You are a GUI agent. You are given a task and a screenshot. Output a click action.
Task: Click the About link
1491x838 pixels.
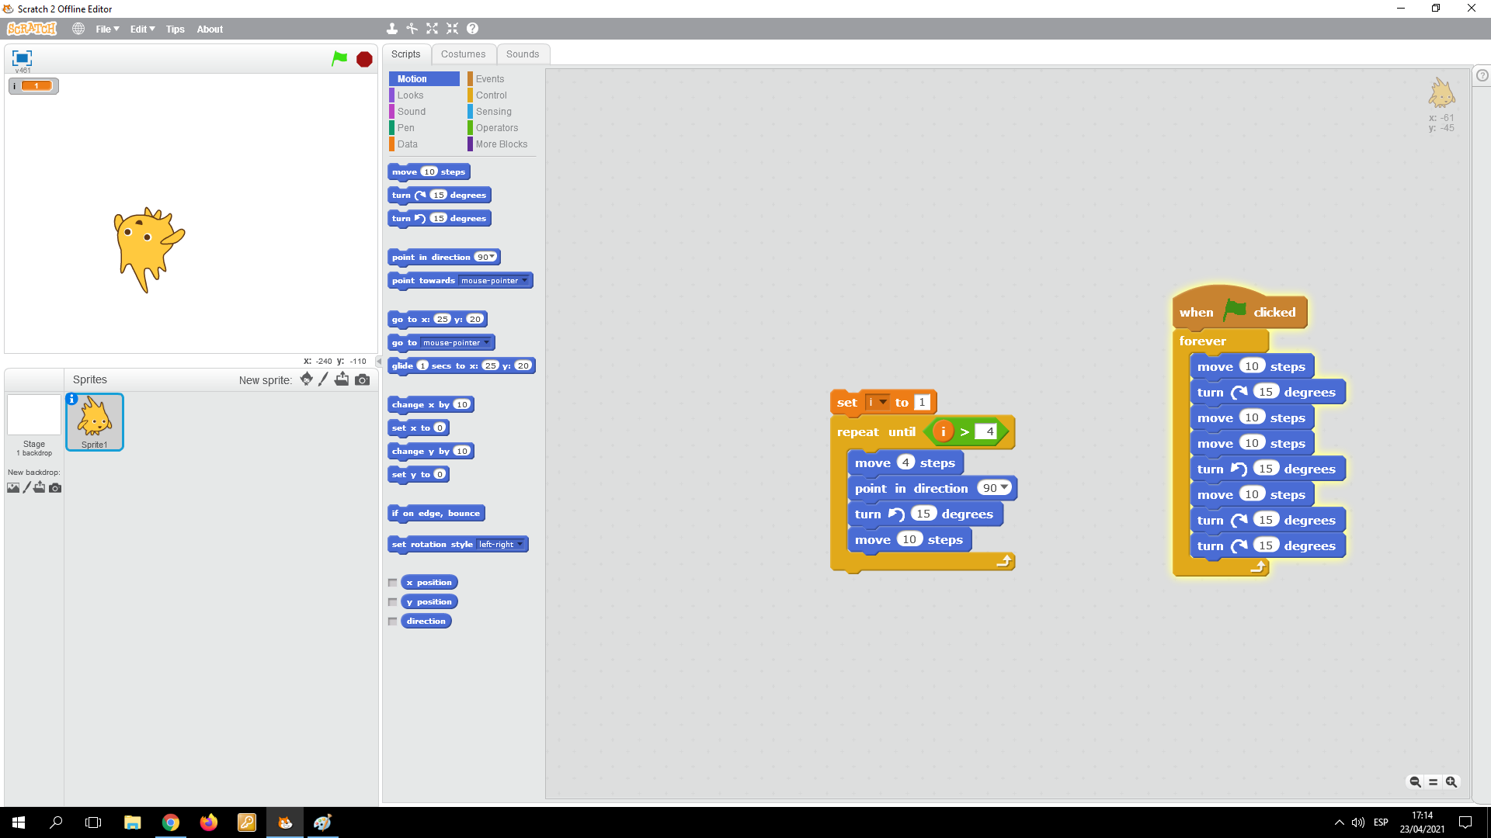pyautogui.click(x=210, y=29)
